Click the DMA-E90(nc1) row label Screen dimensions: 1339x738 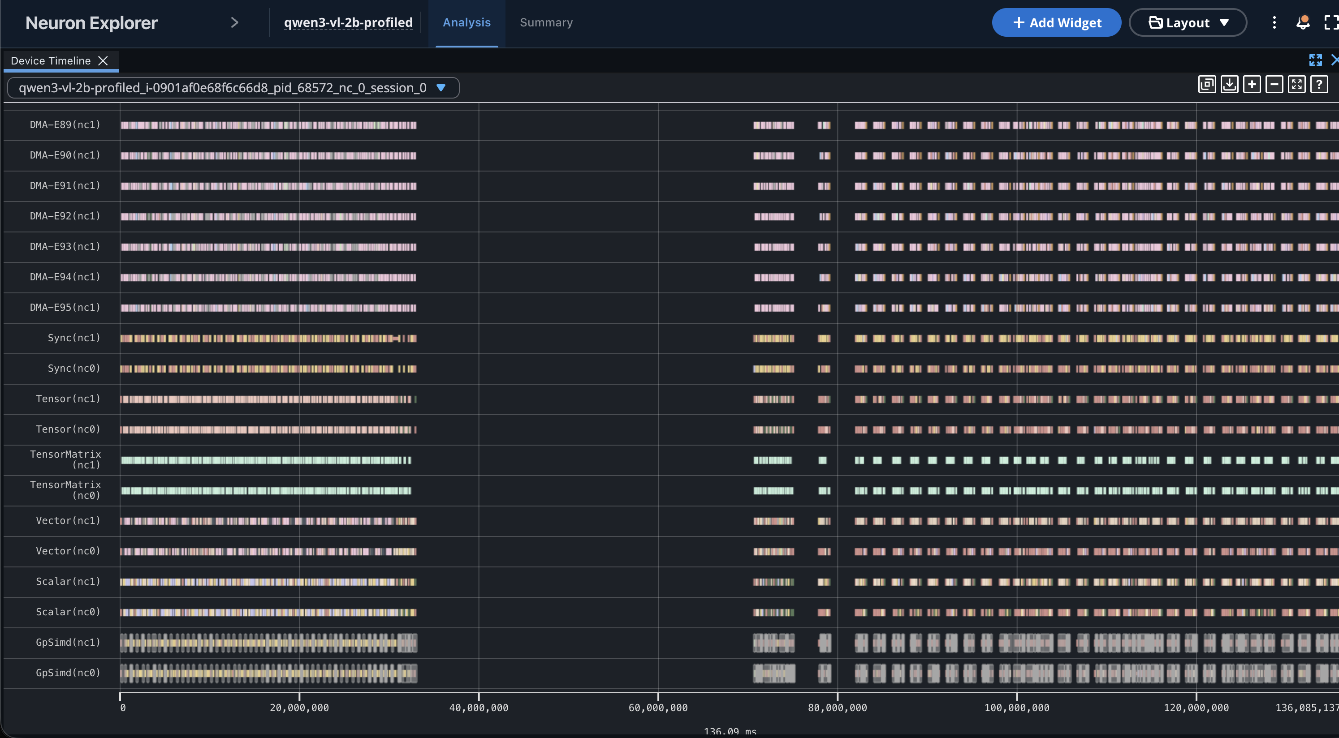[65, 155]
